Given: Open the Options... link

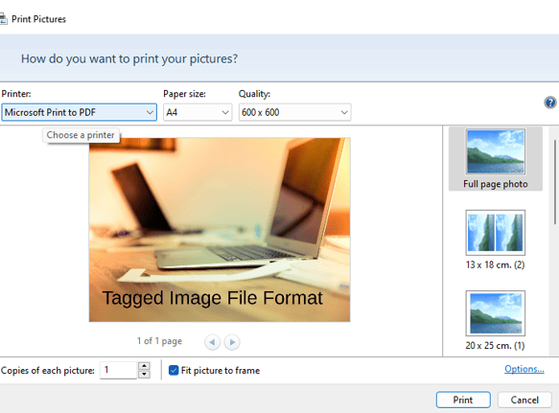Looking at the screenshot, I should click(x=524, y=369).
